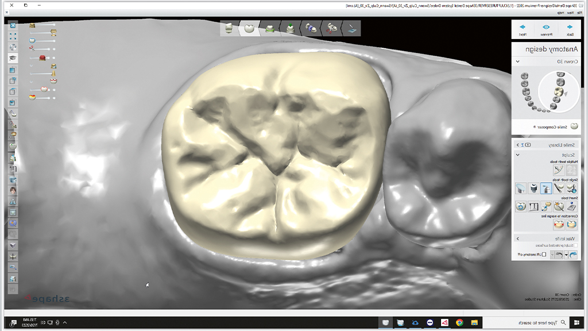Open Google Chrome from the taskbar
Screen dimensions: 588x331
(459, 322)
